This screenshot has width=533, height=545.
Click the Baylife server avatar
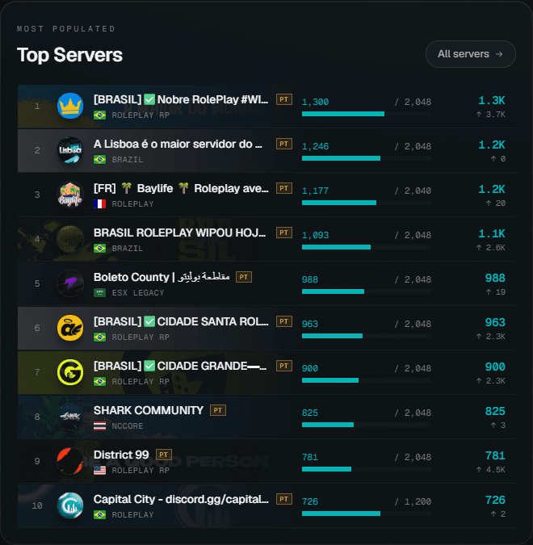[70, 195]
